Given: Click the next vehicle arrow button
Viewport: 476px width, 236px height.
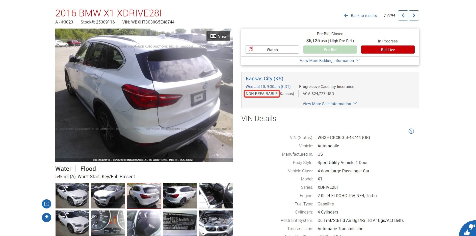Looking at the screenshot, I should click(414, 15).
